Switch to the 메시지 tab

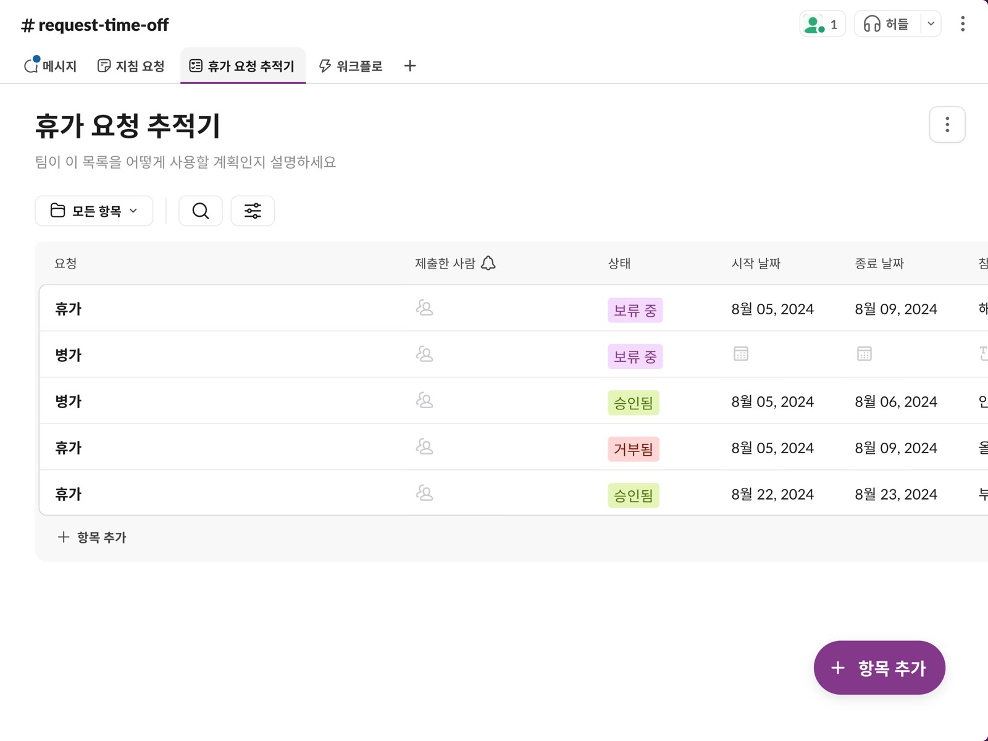tap(51, 65)
